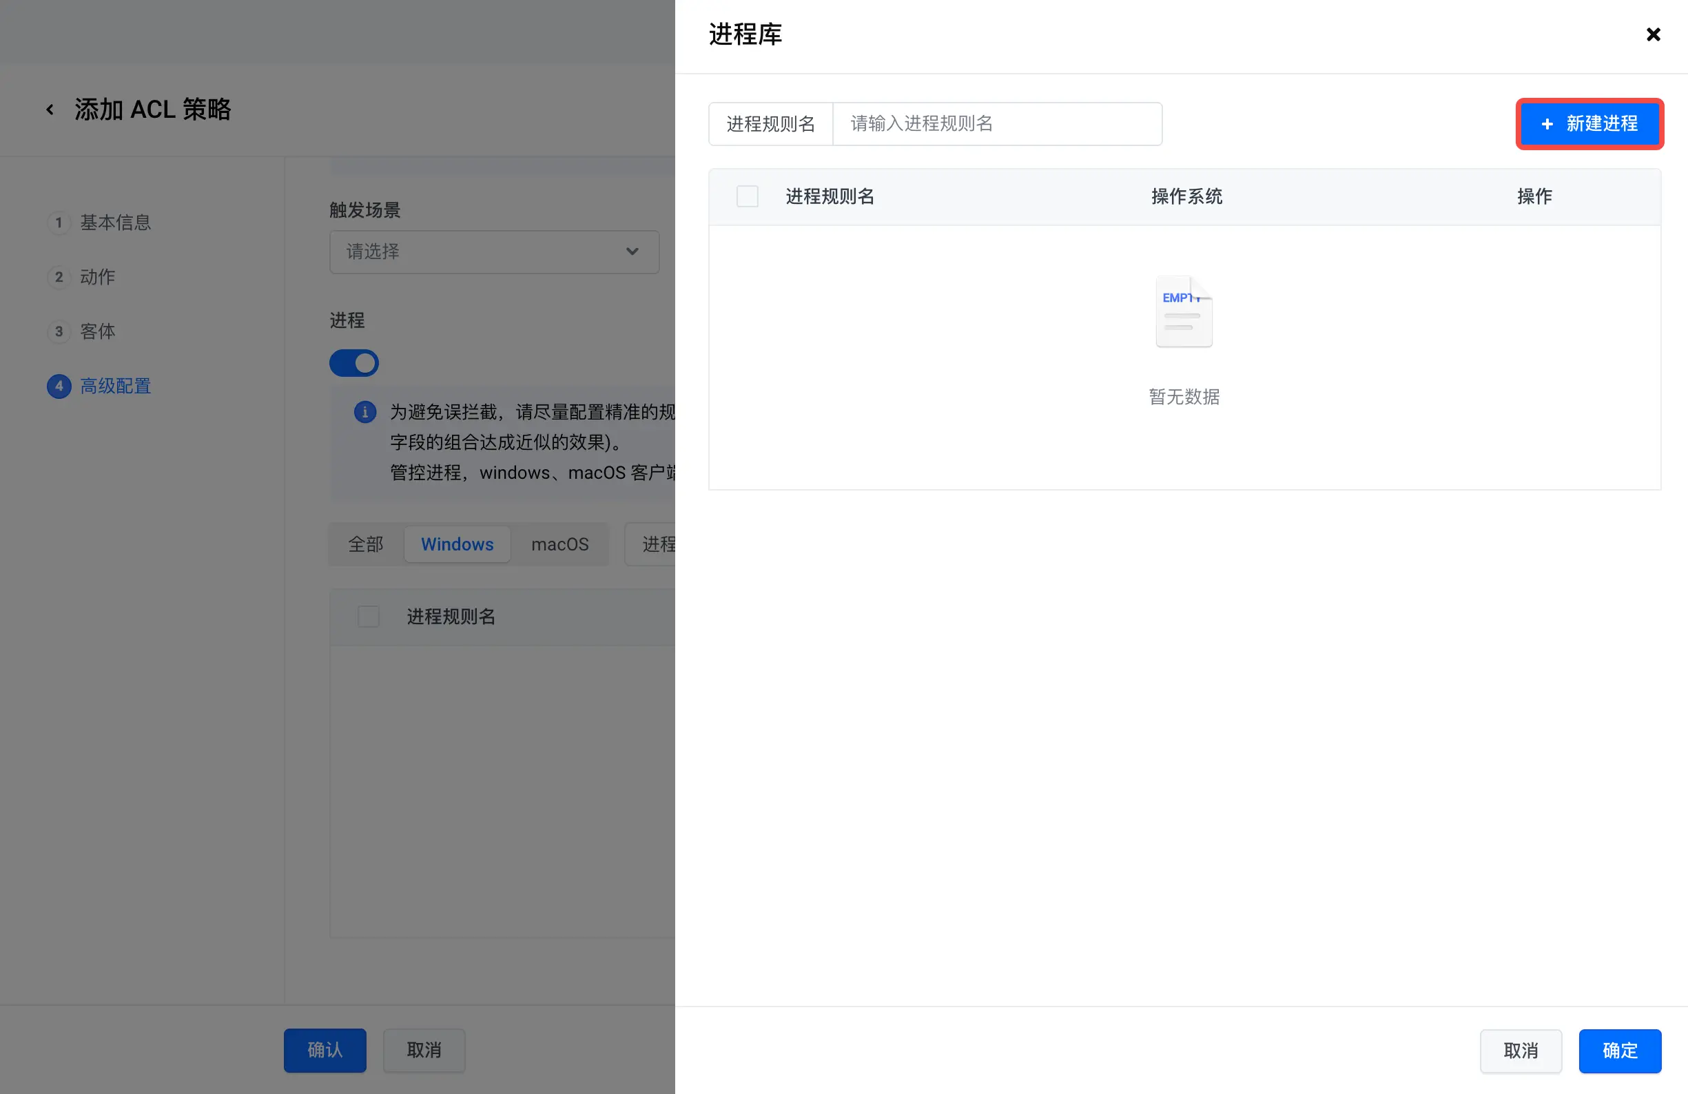Image resolution: width=1688 pixels, height=1094 pixels.
Task: Go back via arrow beside 添加 ACL 策略
Action: 50,110
